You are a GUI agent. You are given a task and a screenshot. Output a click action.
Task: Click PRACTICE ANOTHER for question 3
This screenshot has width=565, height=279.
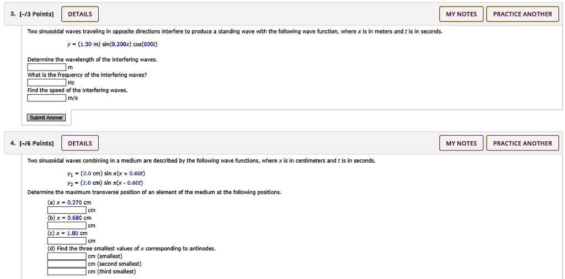[x=523, y=14]
